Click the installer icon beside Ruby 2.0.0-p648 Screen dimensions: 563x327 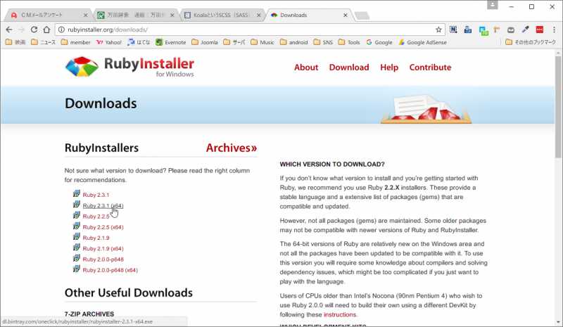(77, 259)
